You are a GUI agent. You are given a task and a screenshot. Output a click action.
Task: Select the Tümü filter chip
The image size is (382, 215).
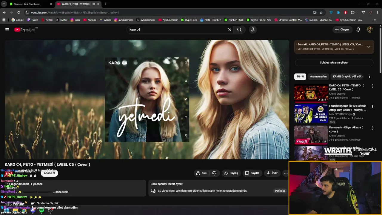click(300, 76)
